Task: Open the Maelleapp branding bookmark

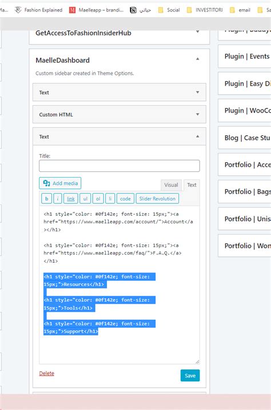Action: (x=96, y=10)
